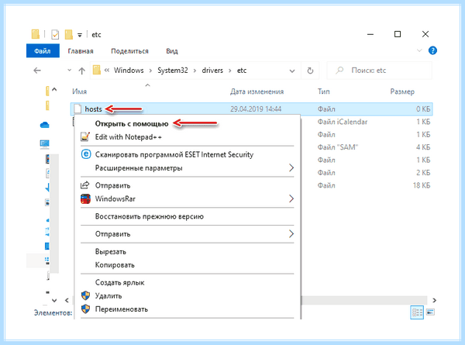Click the ESET icon in context menu
The width and height of the screenshot is (465, 345).
click(x=86, y=154)
